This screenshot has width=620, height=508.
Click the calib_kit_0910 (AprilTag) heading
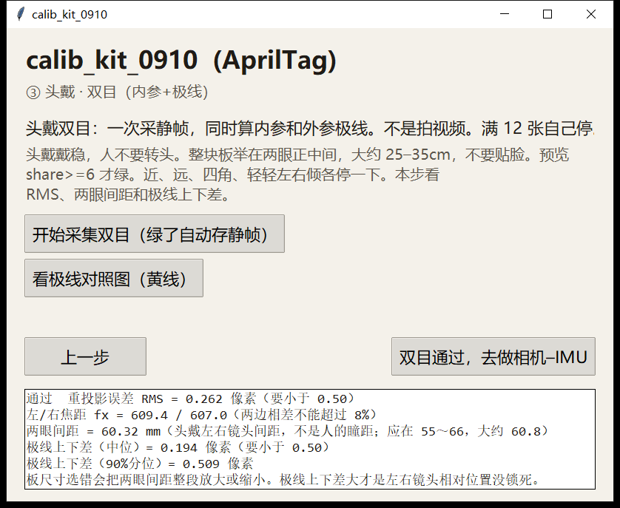click(x=181, y=61)
